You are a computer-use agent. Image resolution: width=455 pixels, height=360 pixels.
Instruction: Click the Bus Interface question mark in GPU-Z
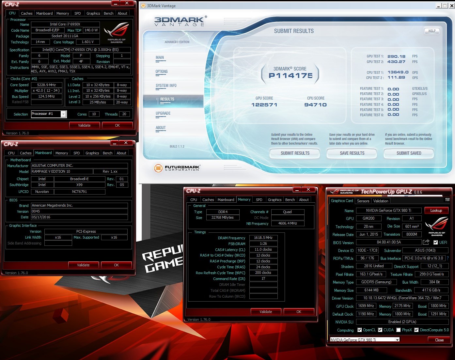[447, 258]
